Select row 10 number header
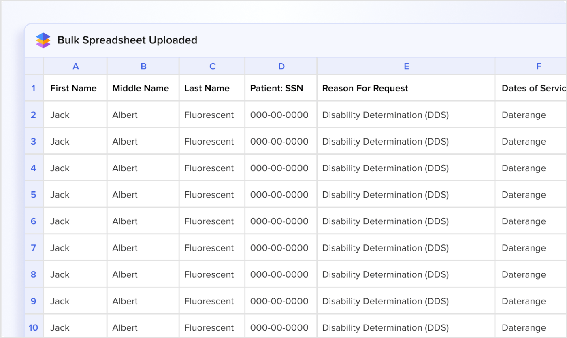Viewport: 567px width, 338px height. point(34,327)
